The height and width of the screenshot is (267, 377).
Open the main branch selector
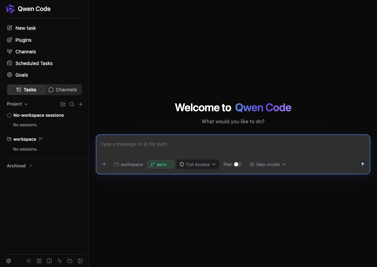click(161, 164)
